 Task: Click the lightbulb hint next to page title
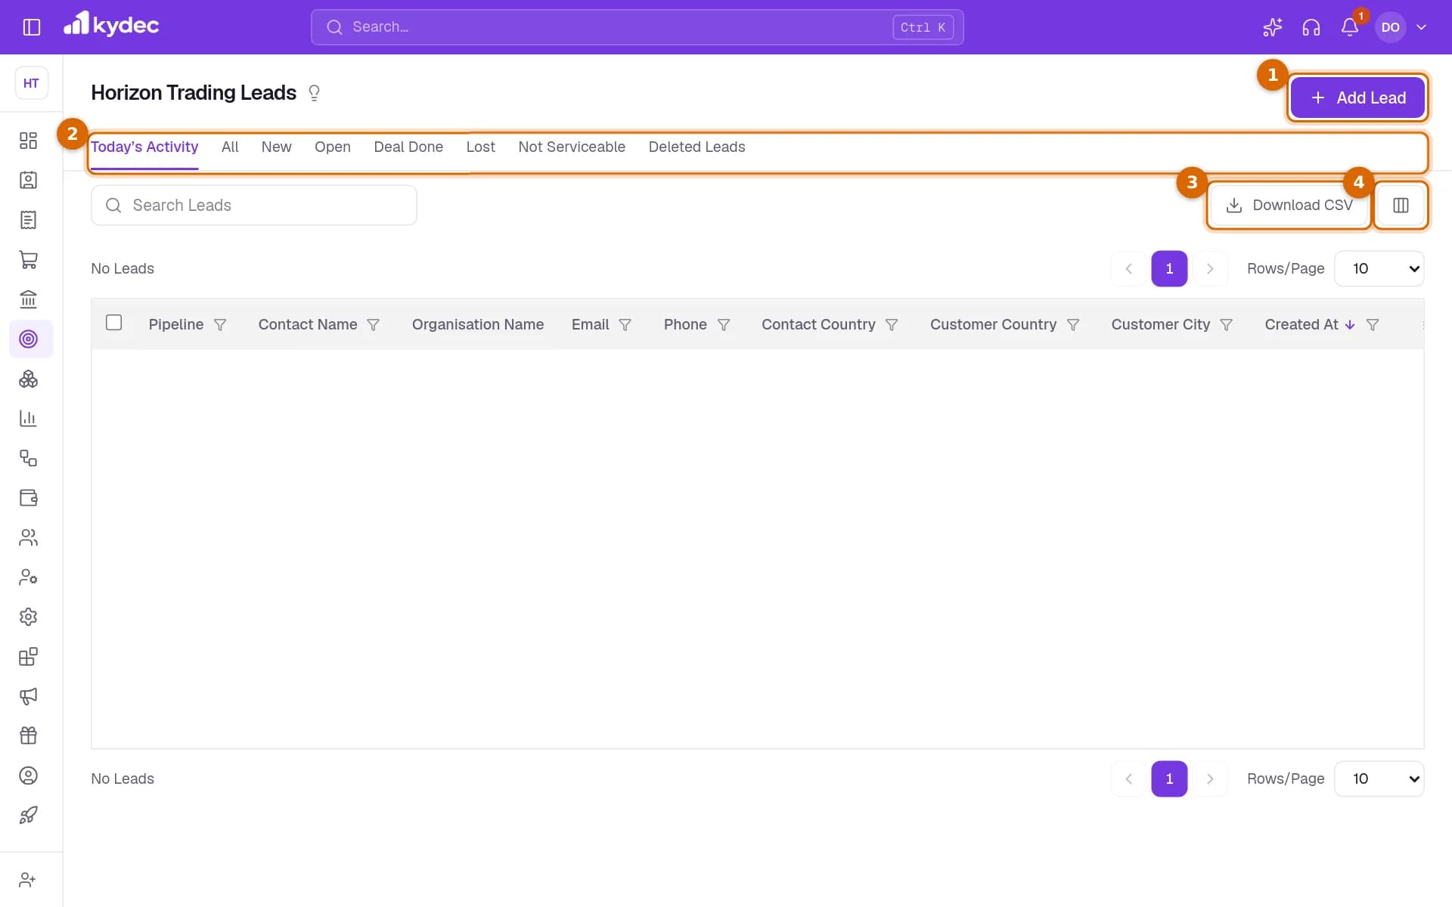pyautogui.click(x=314, y=93)
